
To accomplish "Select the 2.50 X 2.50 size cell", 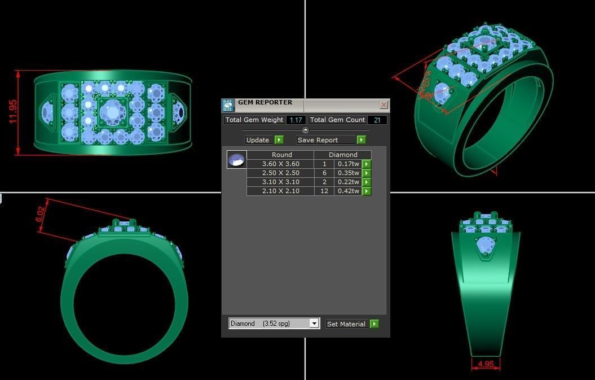I will [280, 173].
